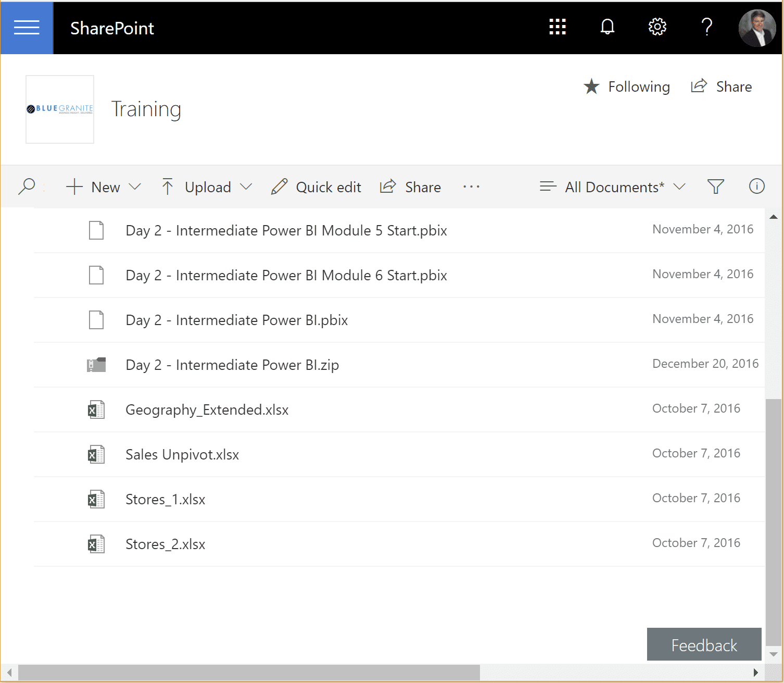Click the scroll down arrow
The height and width of the screenshot is (683, 784).
pyautogui.click(x=773, y=654)
